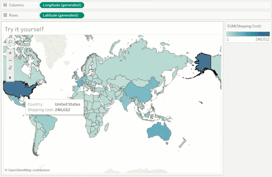Select the Longitude (generated) pill
The width and height of the screenshot is (272, 177).
pyautogui.click(x=62, y=5)
